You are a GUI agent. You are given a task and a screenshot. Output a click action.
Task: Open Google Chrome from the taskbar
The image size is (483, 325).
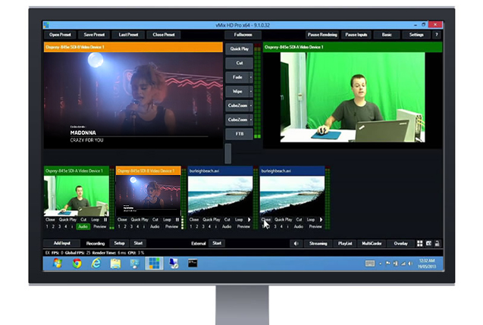pyautogui.click(x=77, y=263)
